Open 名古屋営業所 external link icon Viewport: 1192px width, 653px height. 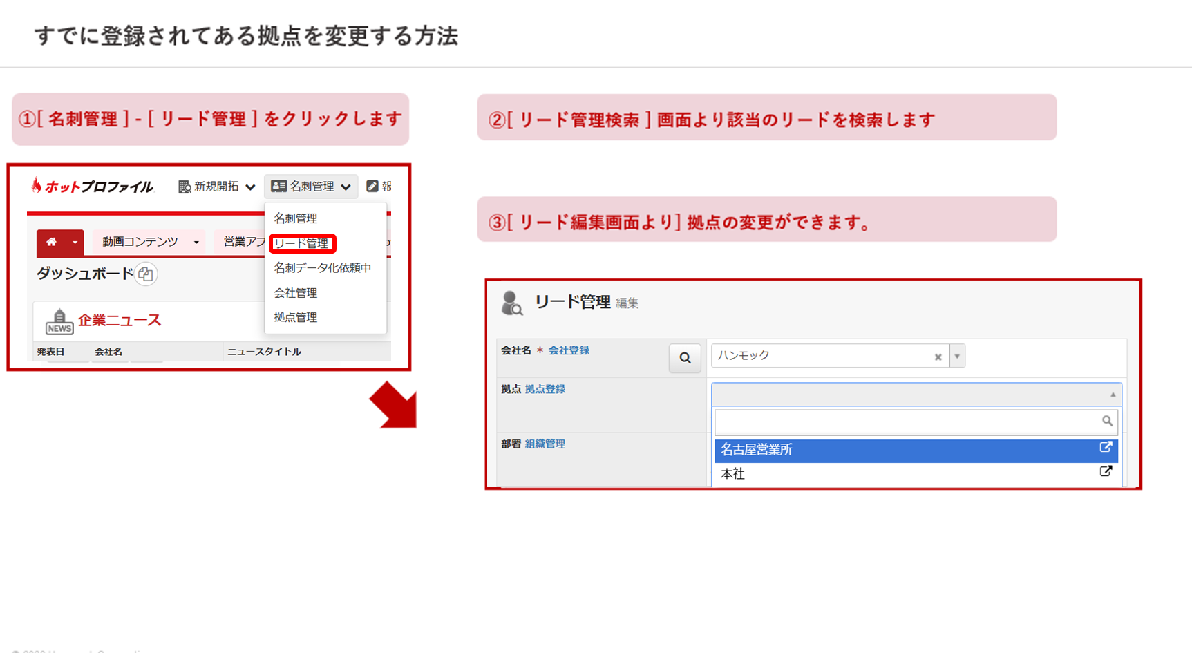pyautogui.click(x=1106, y=448)
